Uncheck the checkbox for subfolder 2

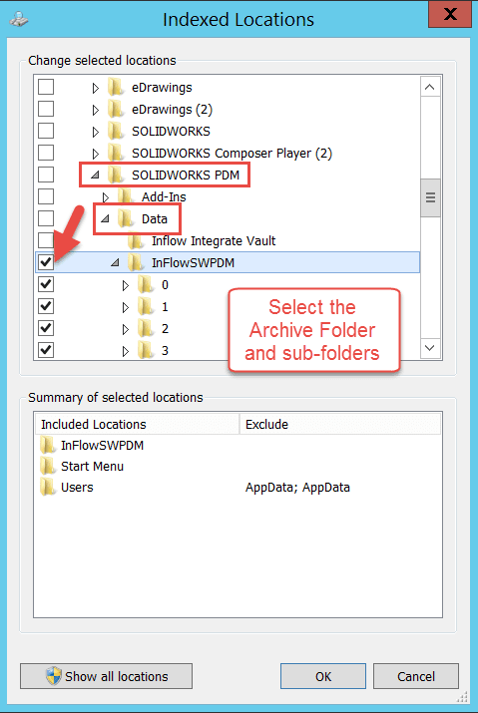click(46, 328)
